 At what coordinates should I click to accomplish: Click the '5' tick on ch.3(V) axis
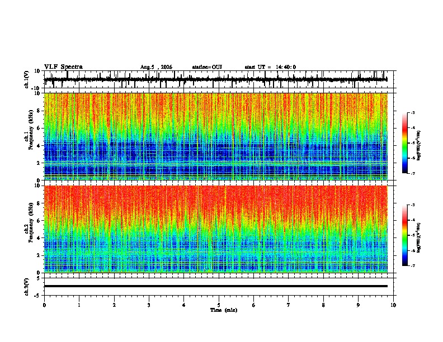39,278
